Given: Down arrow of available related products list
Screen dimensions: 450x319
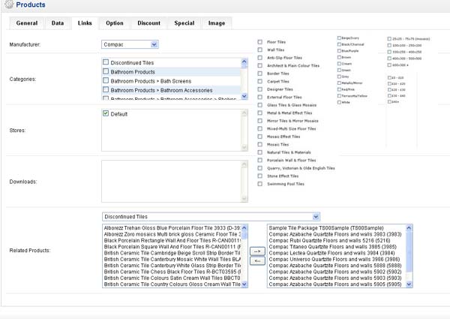Looking at the screenshot, I should tap(244, 284).
